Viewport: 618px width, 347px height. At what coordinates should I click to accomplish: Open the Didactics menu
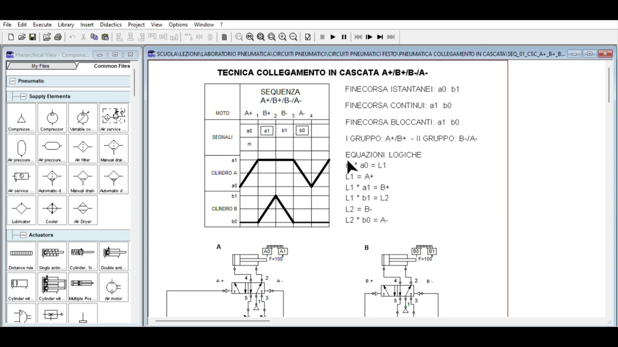[x=111, y=25]
